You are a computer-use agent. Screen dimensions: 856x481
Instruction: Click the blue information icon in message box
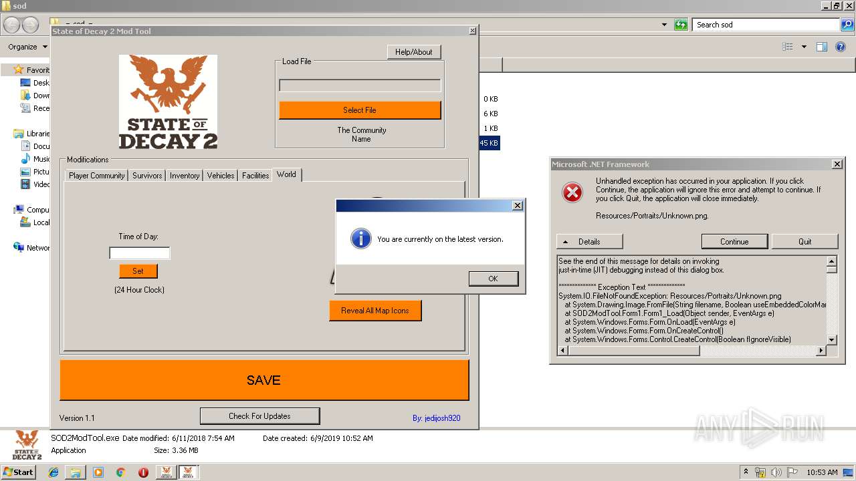coord(361,238)
